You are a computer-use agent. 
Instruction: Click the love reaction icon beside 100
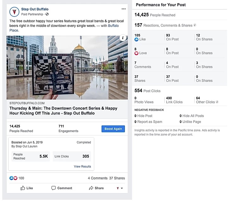15,178
